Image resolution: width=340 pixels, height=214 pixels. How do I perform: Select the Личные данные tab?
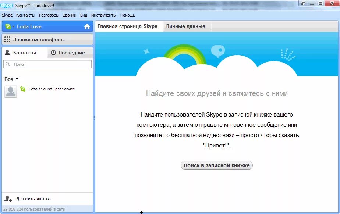187,26
